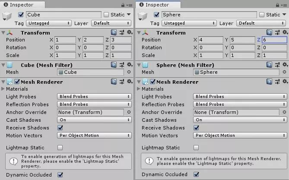The height and width of the screenshot is (180, 289).
Task: Open Cube Mesh Filter gear settings menu
Action: [130, 65]
